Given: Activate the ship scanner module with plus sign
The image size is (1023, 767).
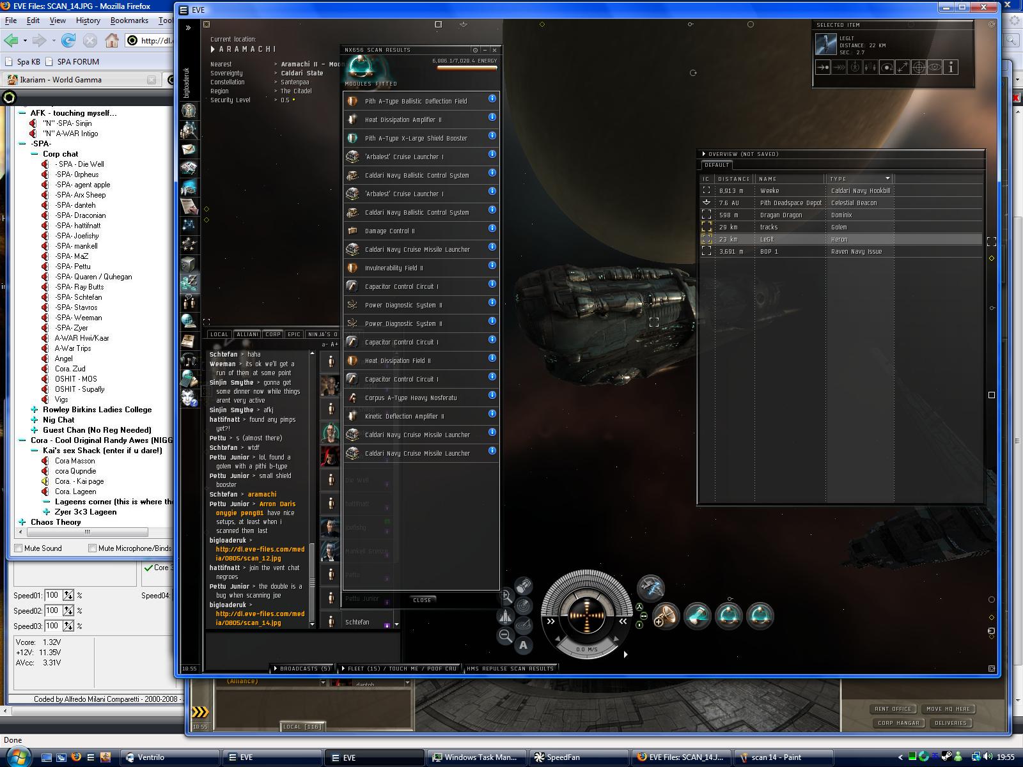Looking at the screenshot, I should point(665,617).
